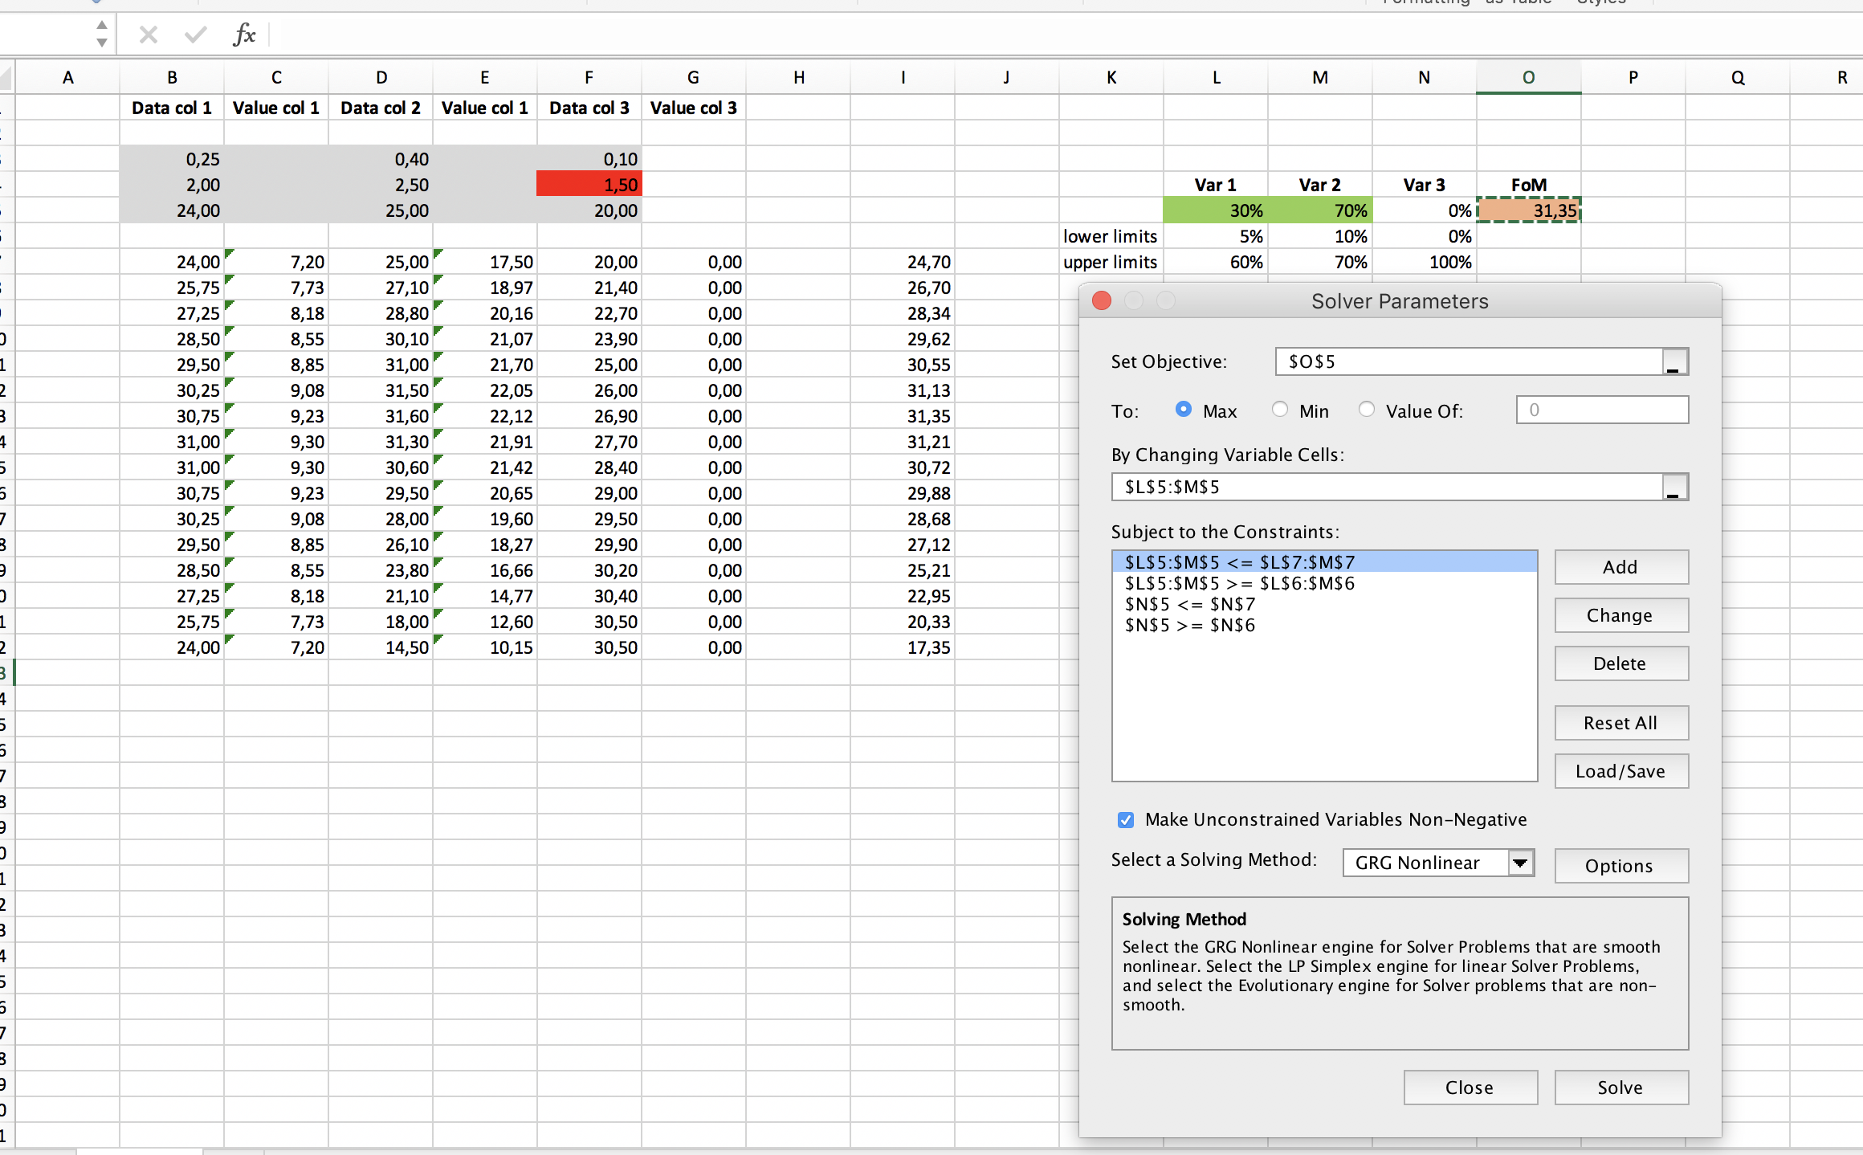1863x1155 pixels.
Task: Open the GRG Nonlinear solving method dropdown
Action: [1519, 863]
